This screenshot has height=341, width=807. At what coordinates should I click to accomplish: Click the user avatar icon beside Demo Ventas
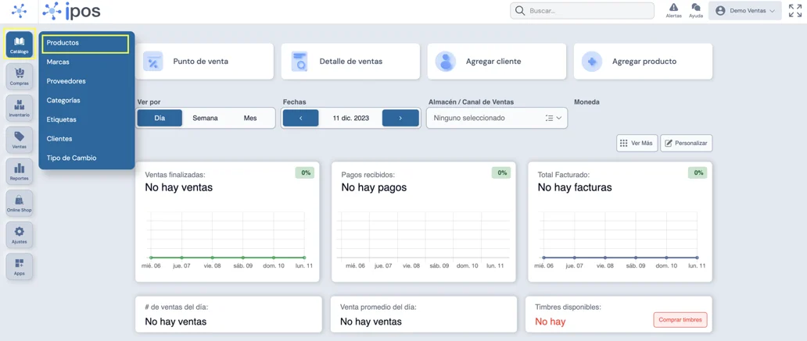[720, 11]
